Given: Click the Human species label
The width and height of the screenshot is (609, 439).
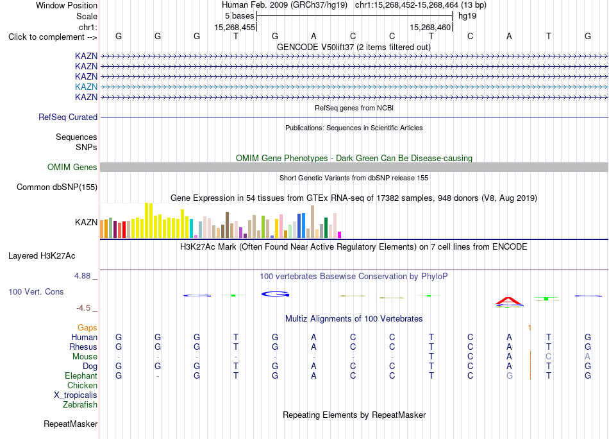Looking at the screenshot, I should coord(84,337).
